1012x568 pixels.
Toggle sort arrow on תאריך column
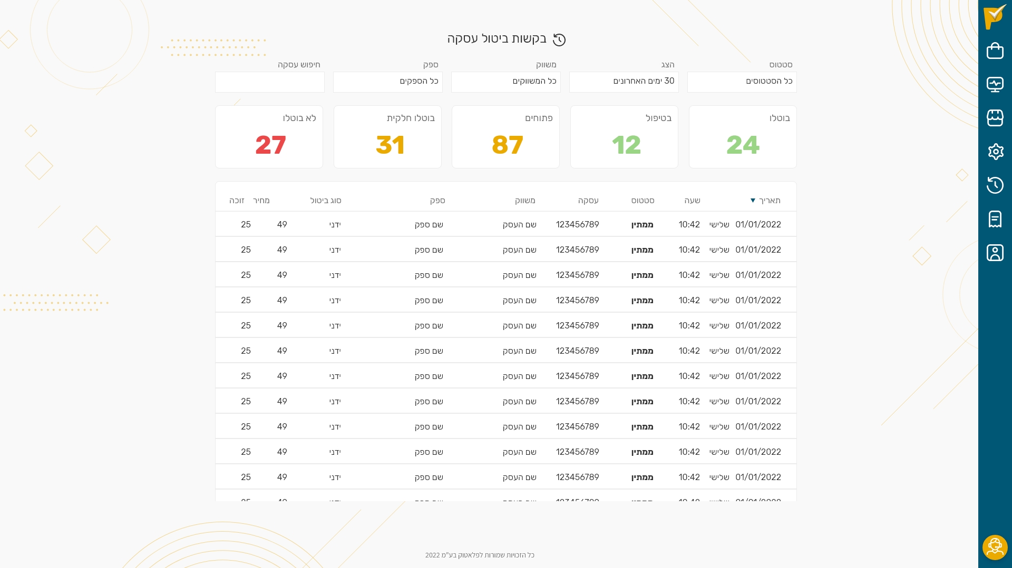tap(753, 201)
